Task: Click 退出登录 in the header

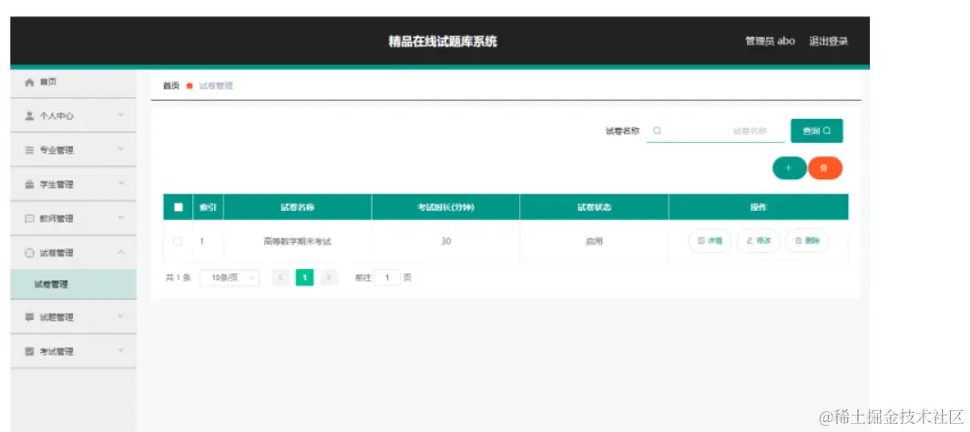Action: click(828, 42)
